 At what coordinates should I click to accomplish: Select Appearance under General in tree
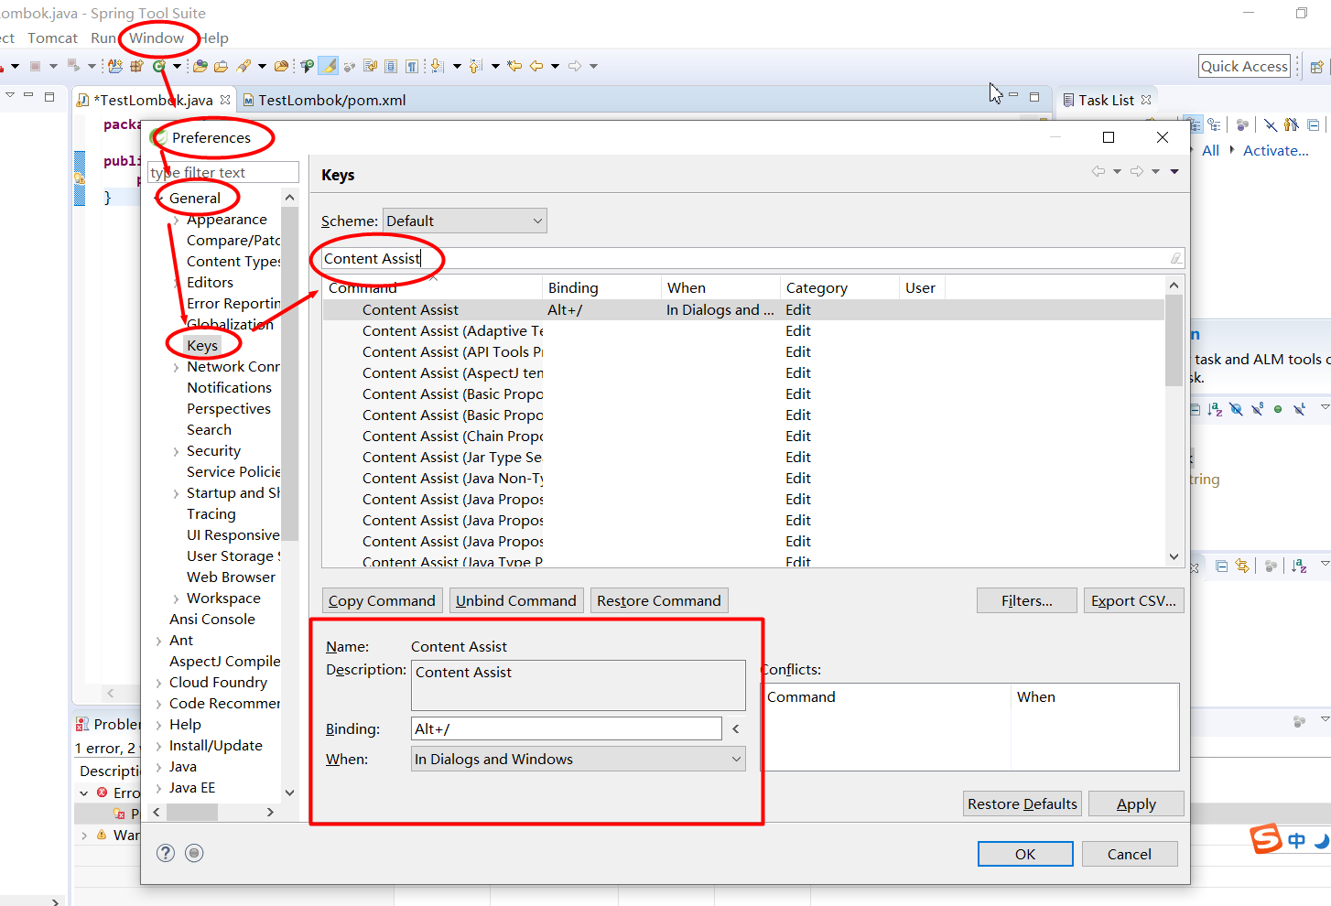pyautogui.click(x=227, y=220)
